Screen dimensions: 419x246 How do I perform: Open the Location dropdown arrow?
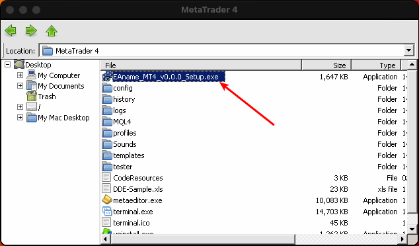tap(408, 50)
